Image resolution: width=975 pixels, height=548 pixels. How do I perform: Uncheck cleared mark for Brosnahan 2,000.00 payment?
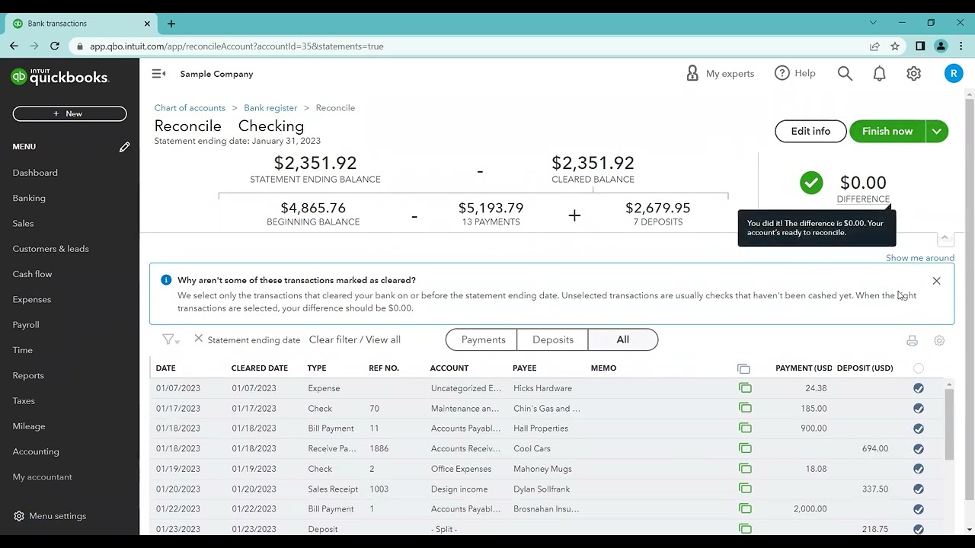[x=919, y=508]
